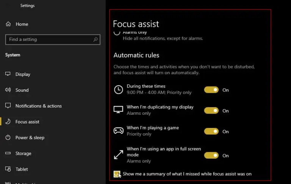291x184 pixels.
Task: Click the Focus assist moon icon
Action: tap(8, 122)
